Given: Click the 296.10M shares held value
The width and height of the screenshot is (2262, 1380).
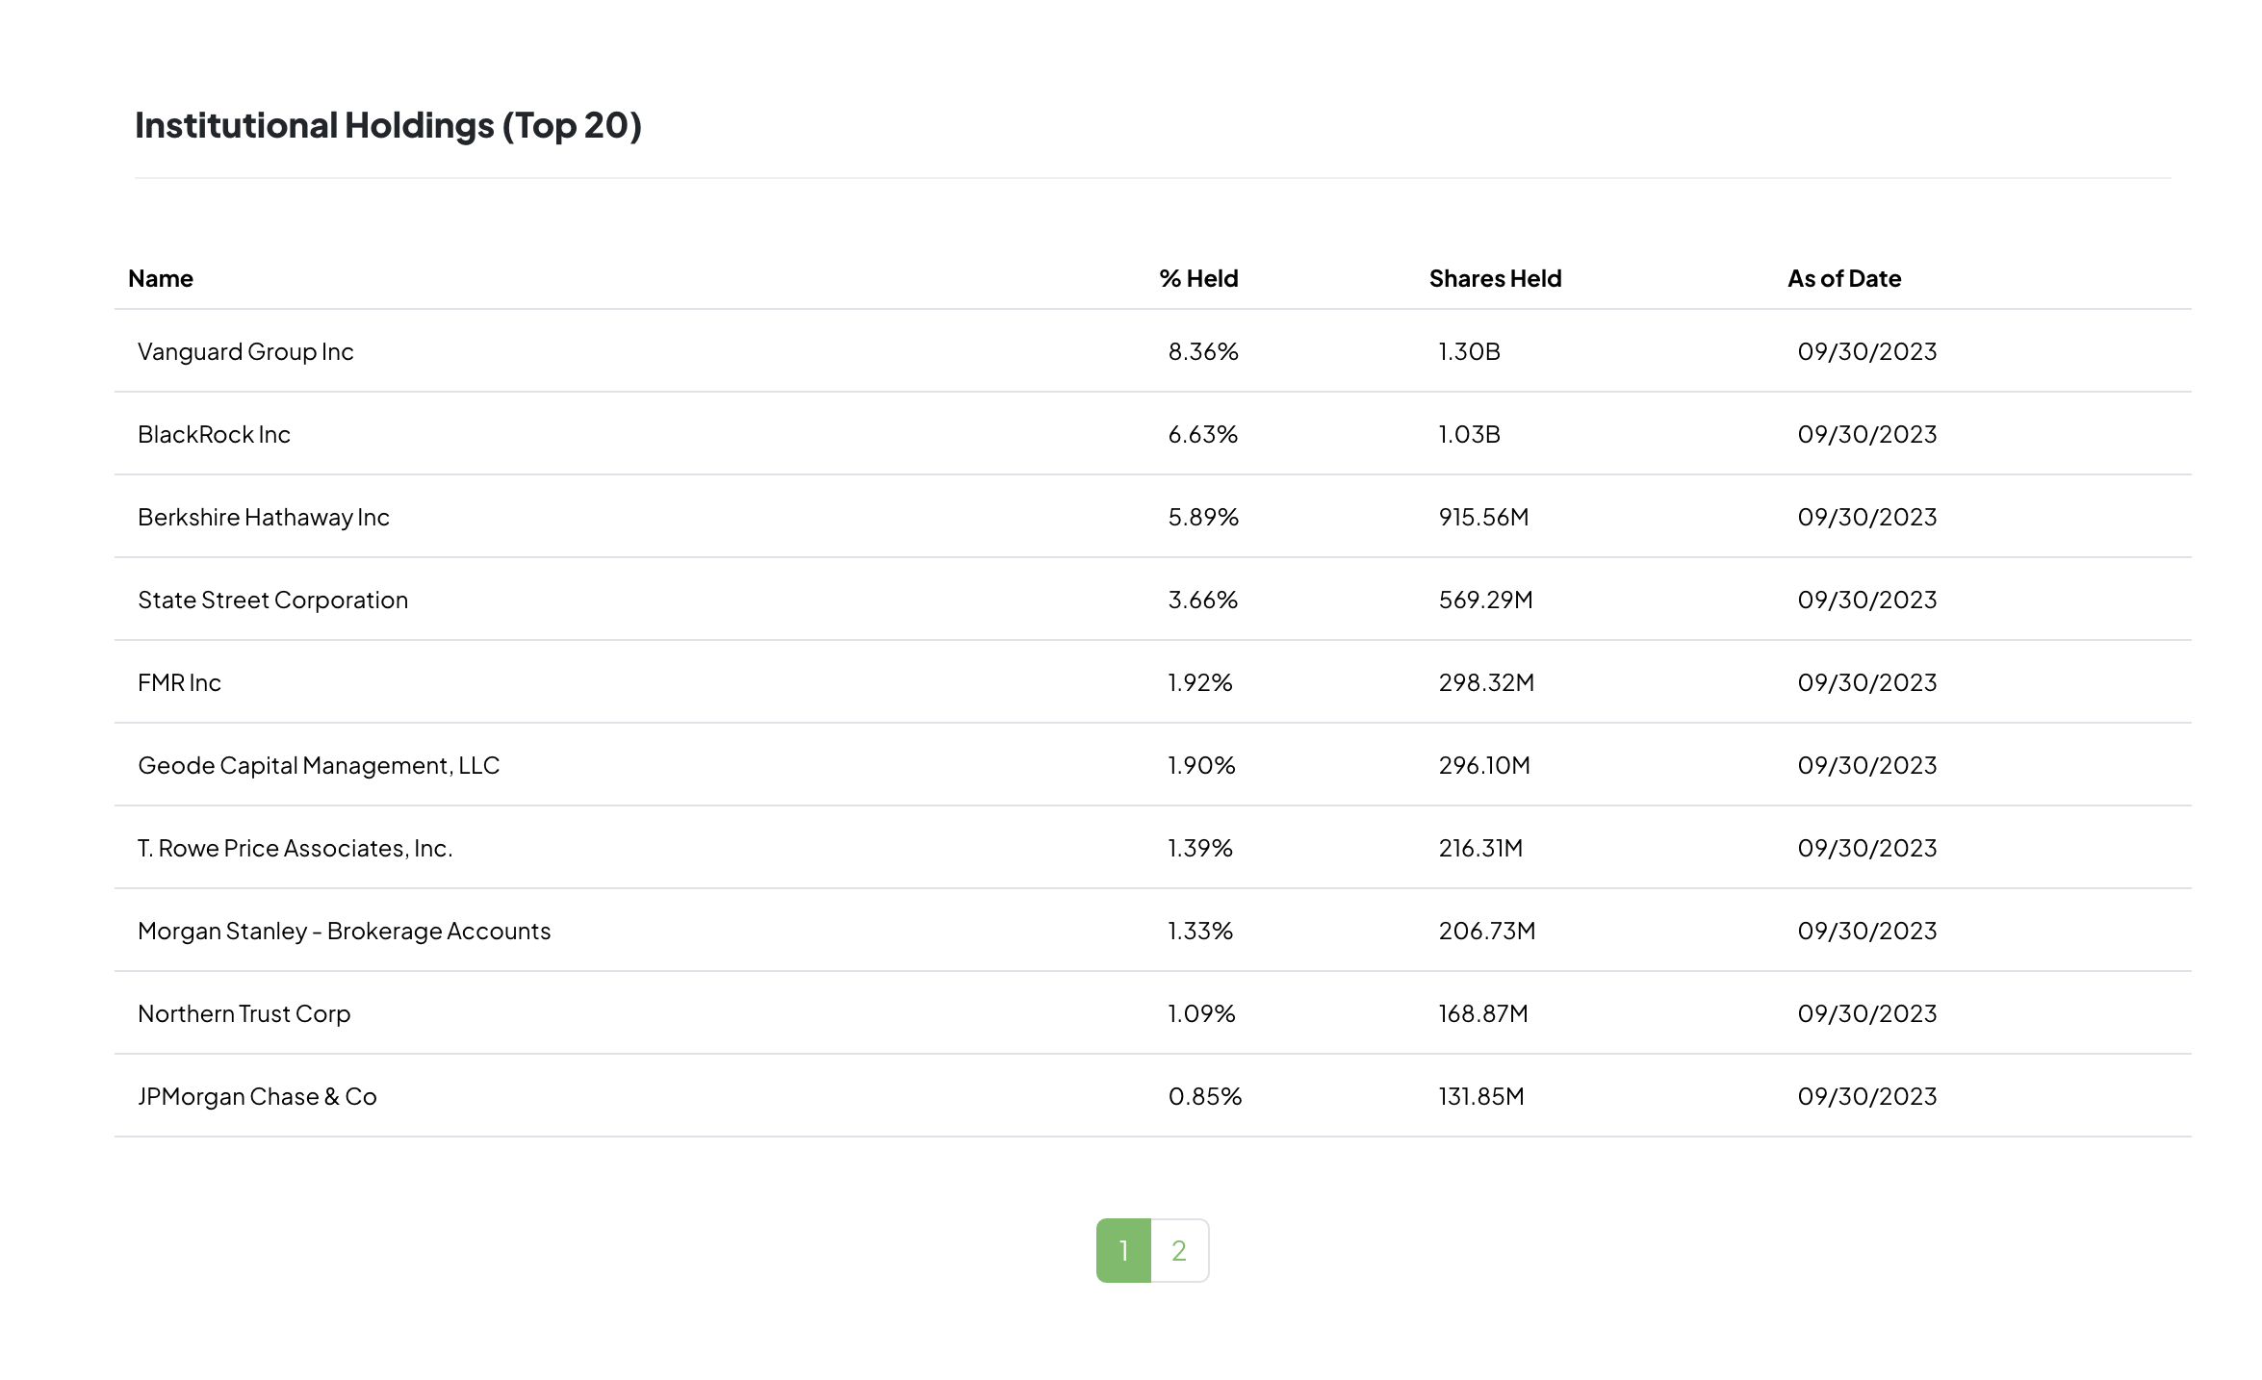Looking at the screenshot, I should 1484,765.
